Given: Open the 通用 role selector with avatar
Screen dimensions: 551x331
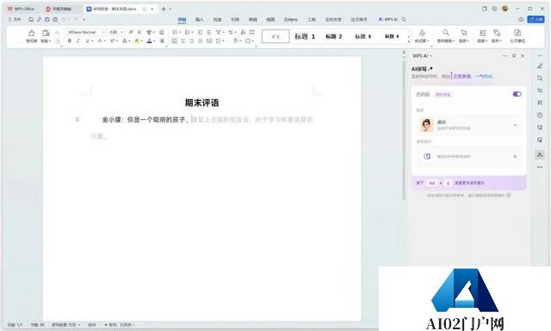Looking at the screenshot, I should click(x=468, y=125).
